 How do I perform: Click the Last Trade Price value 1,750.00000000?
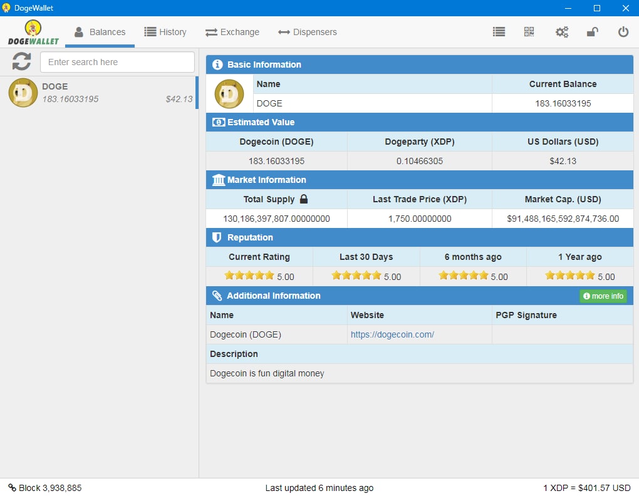coord(419,219)
